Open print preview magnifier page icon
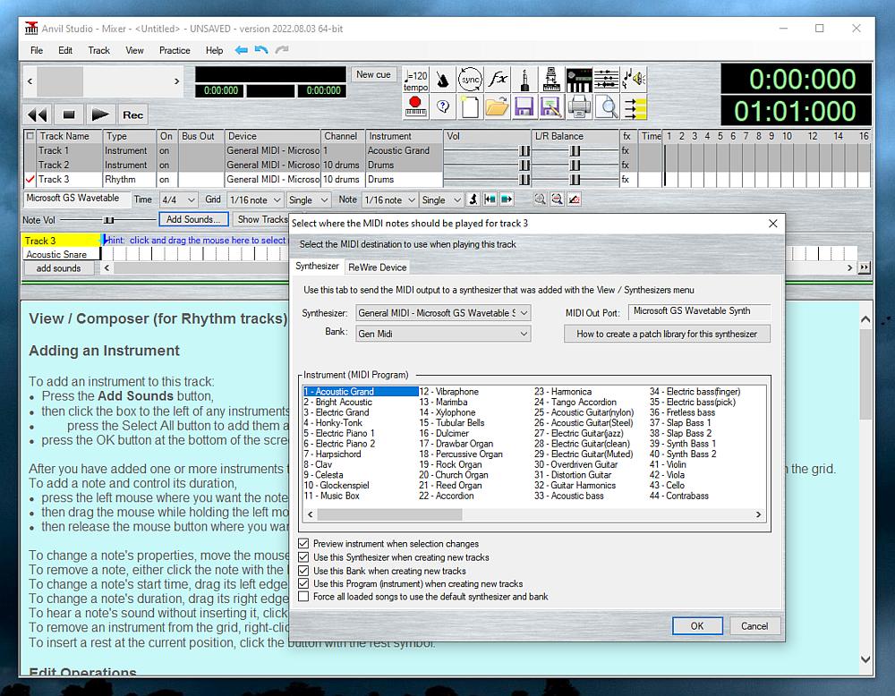Image resolution: width=895 pixels, height=696 pixels. (x=607, y=106)
